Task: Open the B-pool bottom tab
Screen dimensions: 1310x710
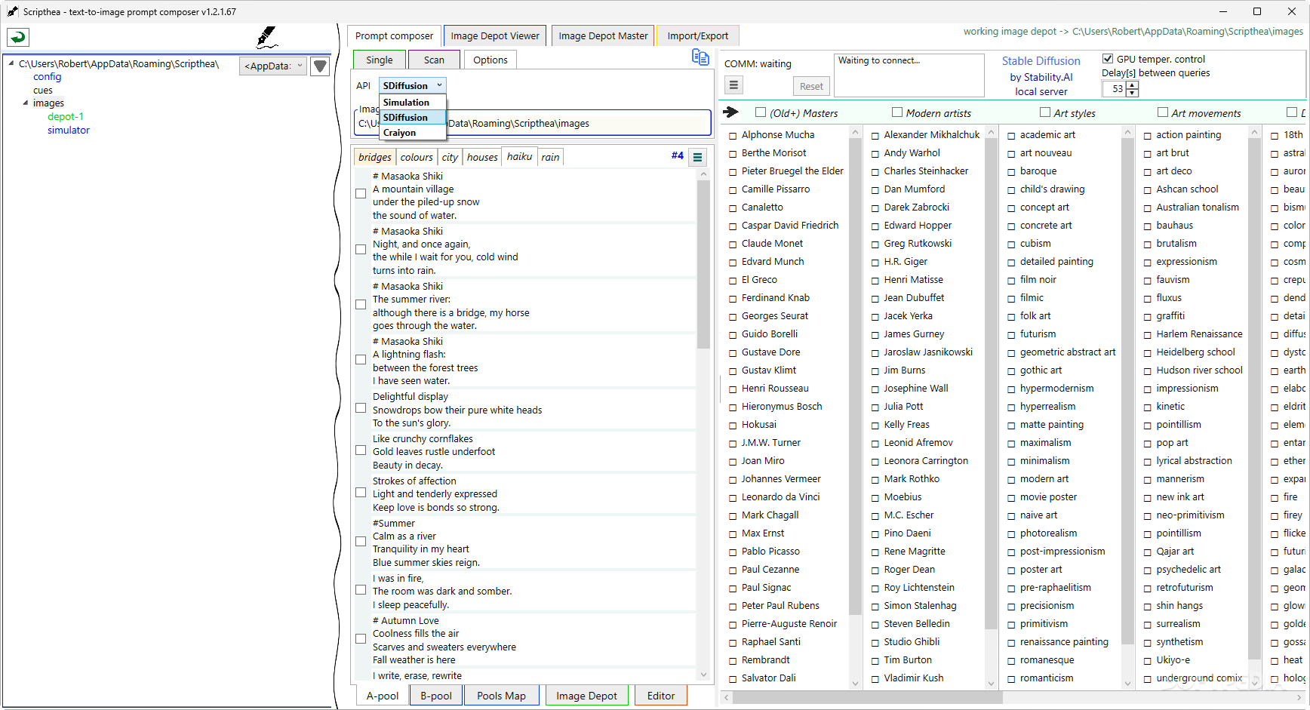Action: [436, 696]
